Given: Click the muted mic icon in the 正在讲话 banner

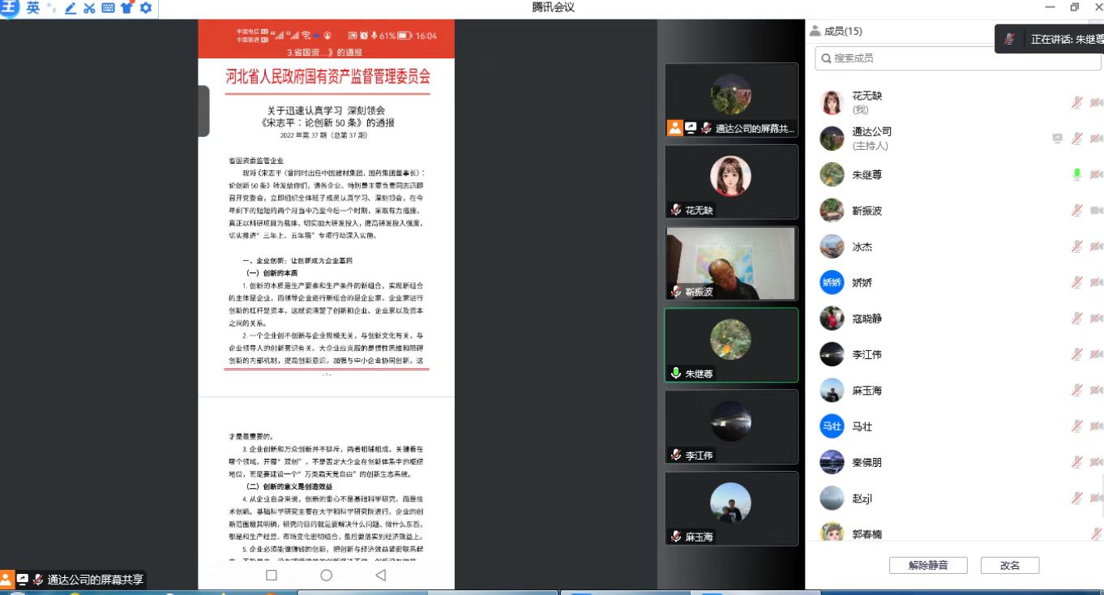Looking at the screenshot, I should coord(1010,39).
